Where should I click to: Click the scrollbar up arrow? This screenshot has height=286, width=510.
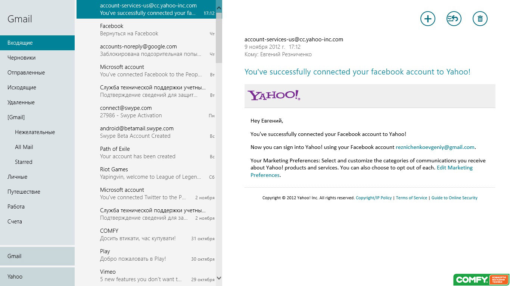(219, 7)
